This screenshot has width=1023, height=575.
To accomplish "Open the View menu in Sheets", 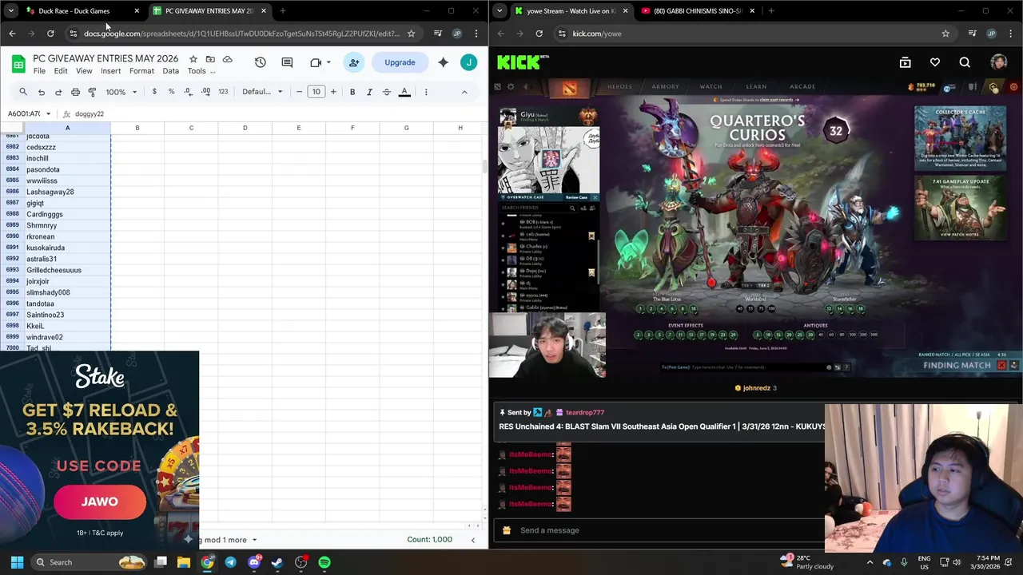I will point(84,71).
